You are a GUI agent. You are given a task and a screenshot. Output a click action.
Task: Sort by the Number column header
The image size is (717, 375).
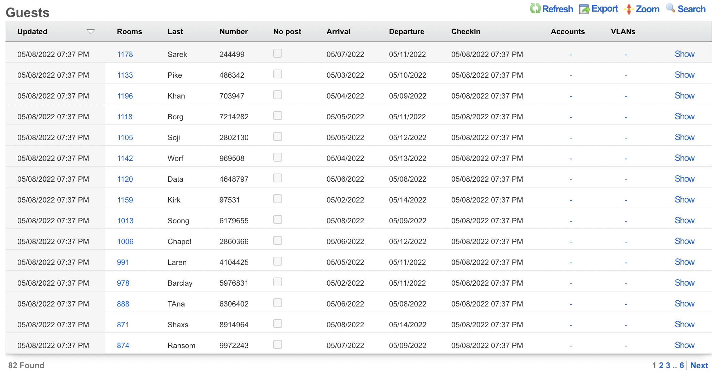tap(234, 32)
